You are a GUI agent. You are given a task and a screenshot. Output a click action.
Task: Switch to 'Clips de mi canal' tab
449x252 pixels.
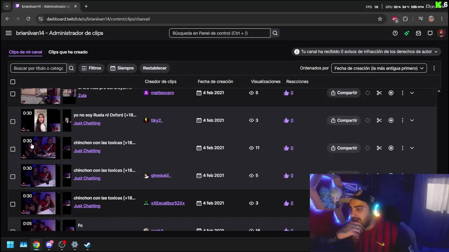click(x=25, y=52)
